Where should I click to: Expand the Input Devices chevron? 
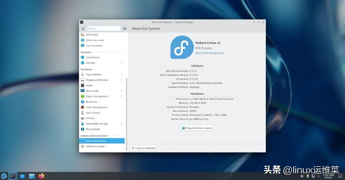pos(122,75)
